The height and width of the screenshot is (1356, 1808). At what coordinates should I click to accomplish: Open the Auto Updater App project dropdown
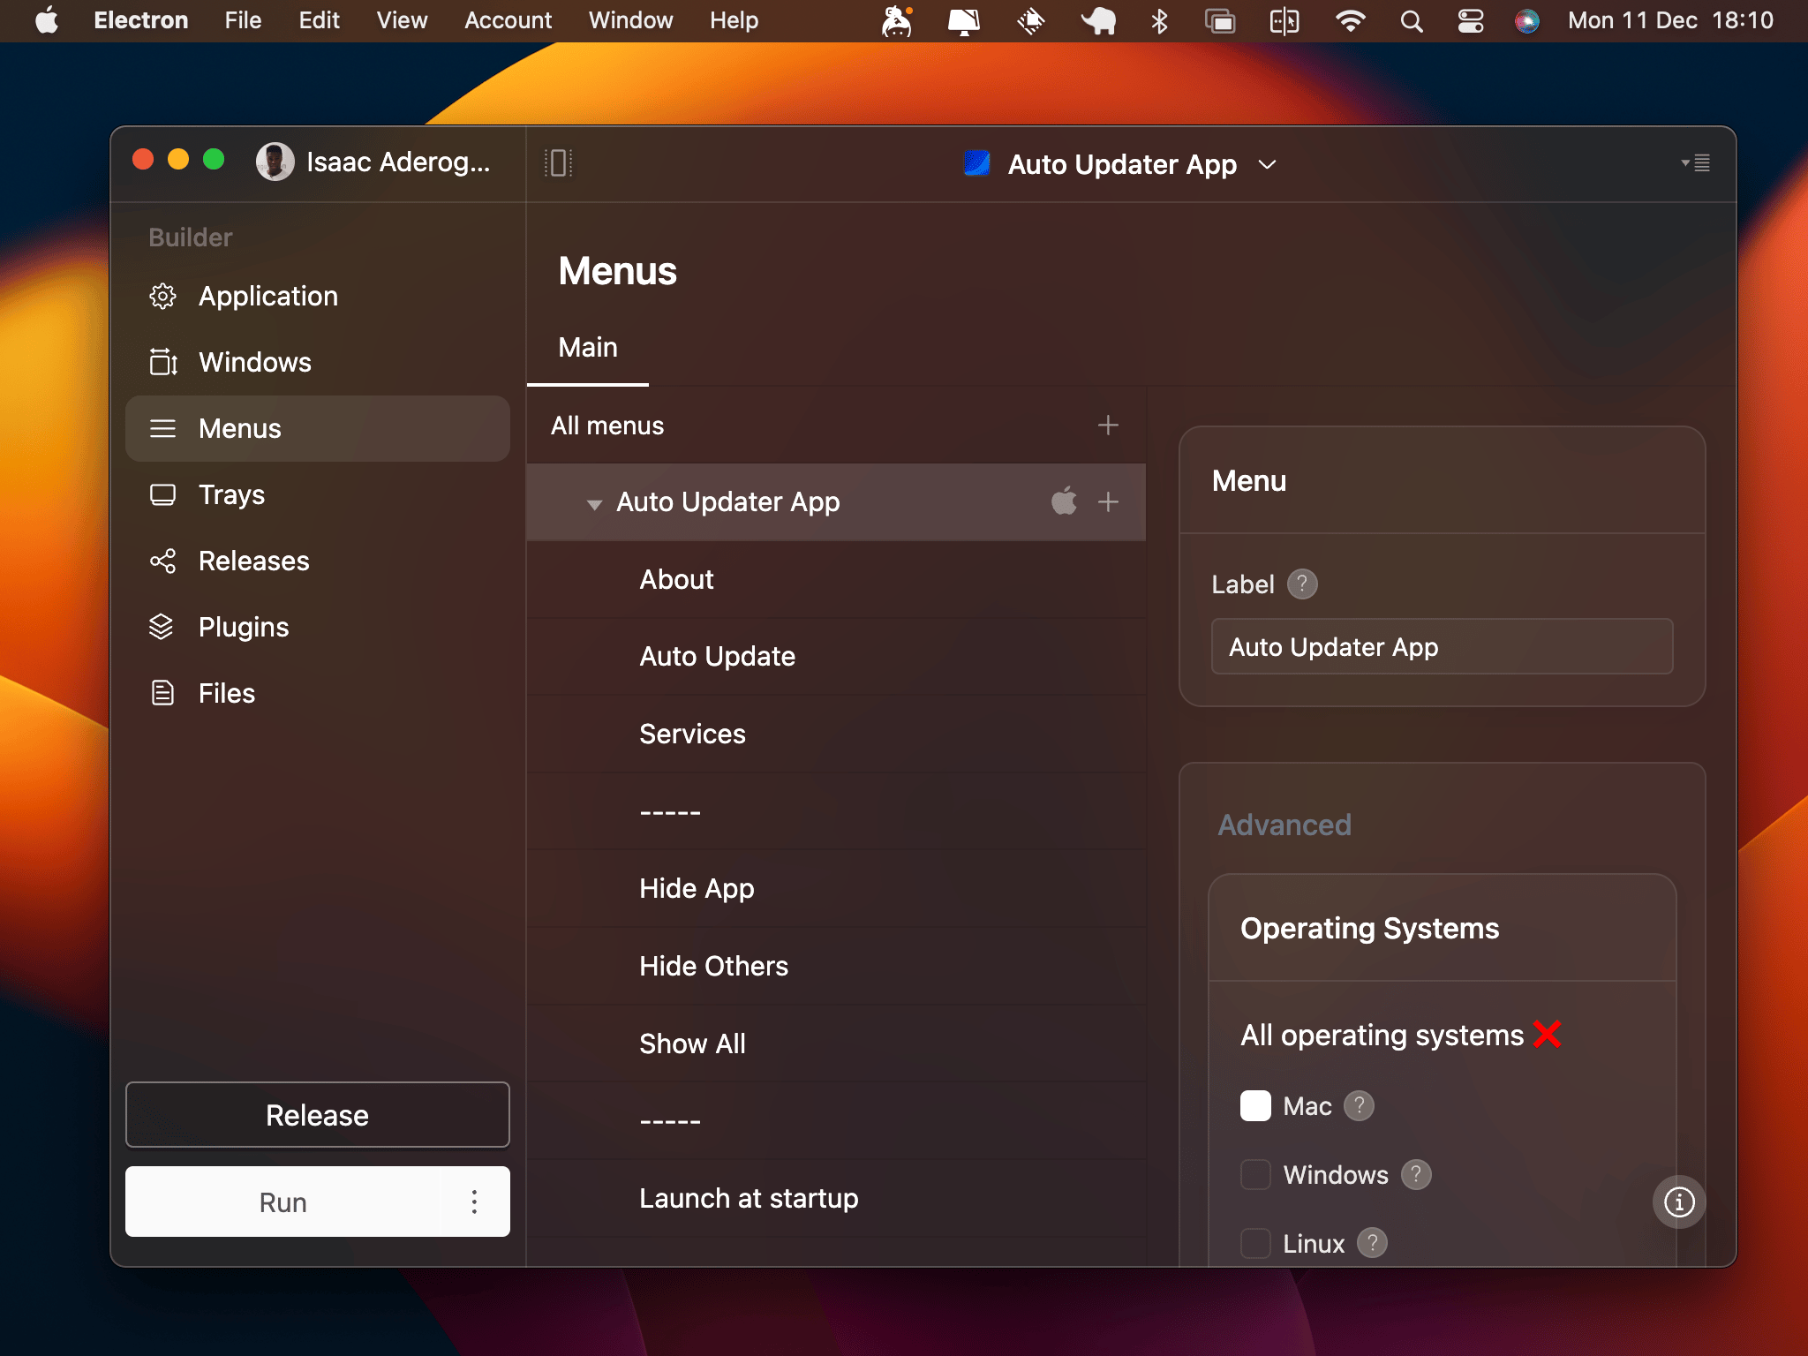(1266, 164)
